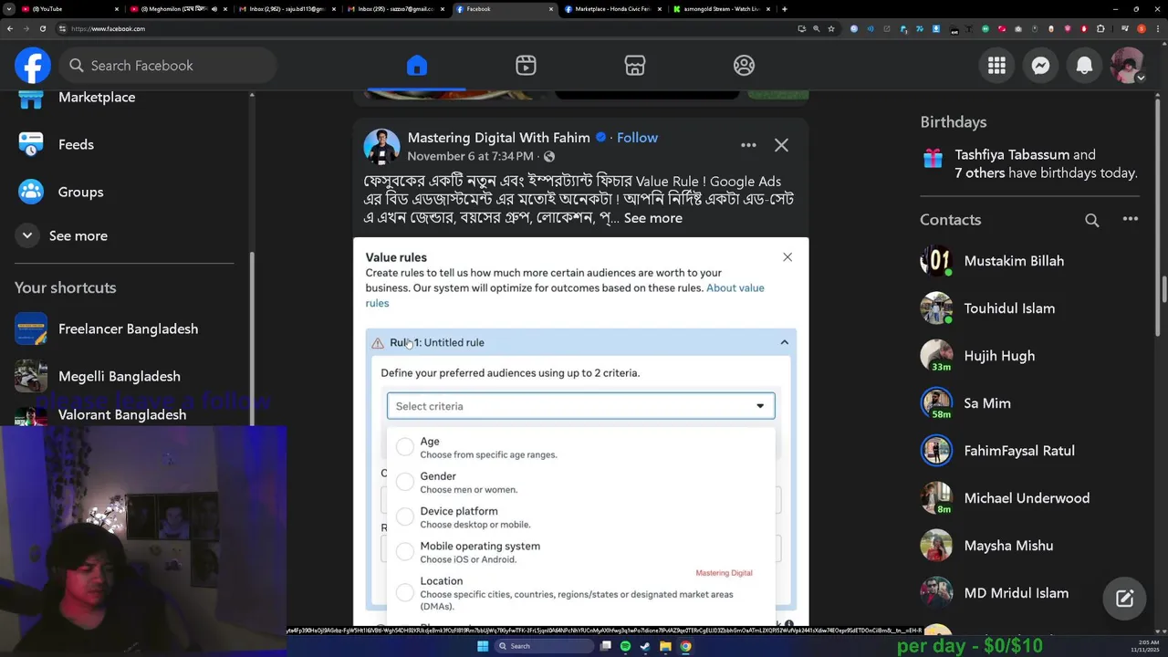This screenshot has width=1168, height=657.
Task: Open Feeds in the left sidebar
Action: pyautogui.click(x=76, y=144)
